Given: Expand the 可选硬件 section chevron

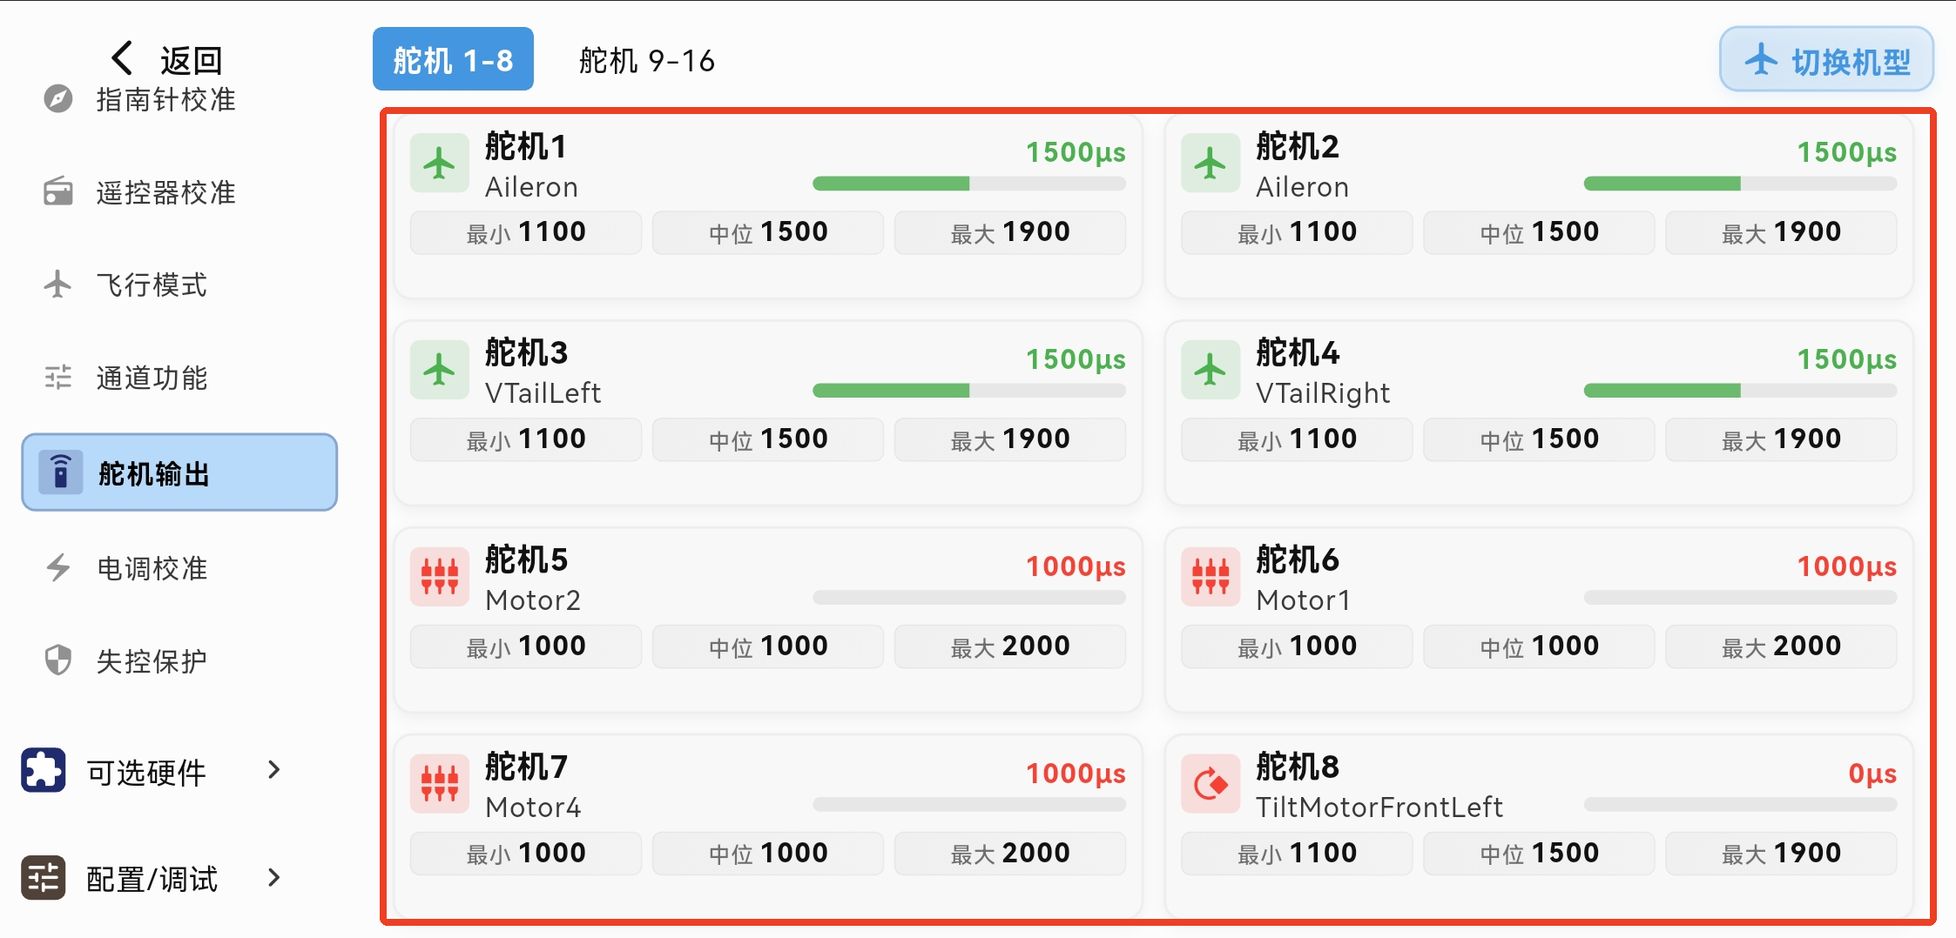Looking at the screenshot, I should 274,770.
